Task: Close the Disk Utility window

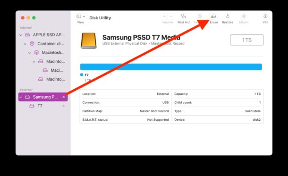Action: click(23, 18)
